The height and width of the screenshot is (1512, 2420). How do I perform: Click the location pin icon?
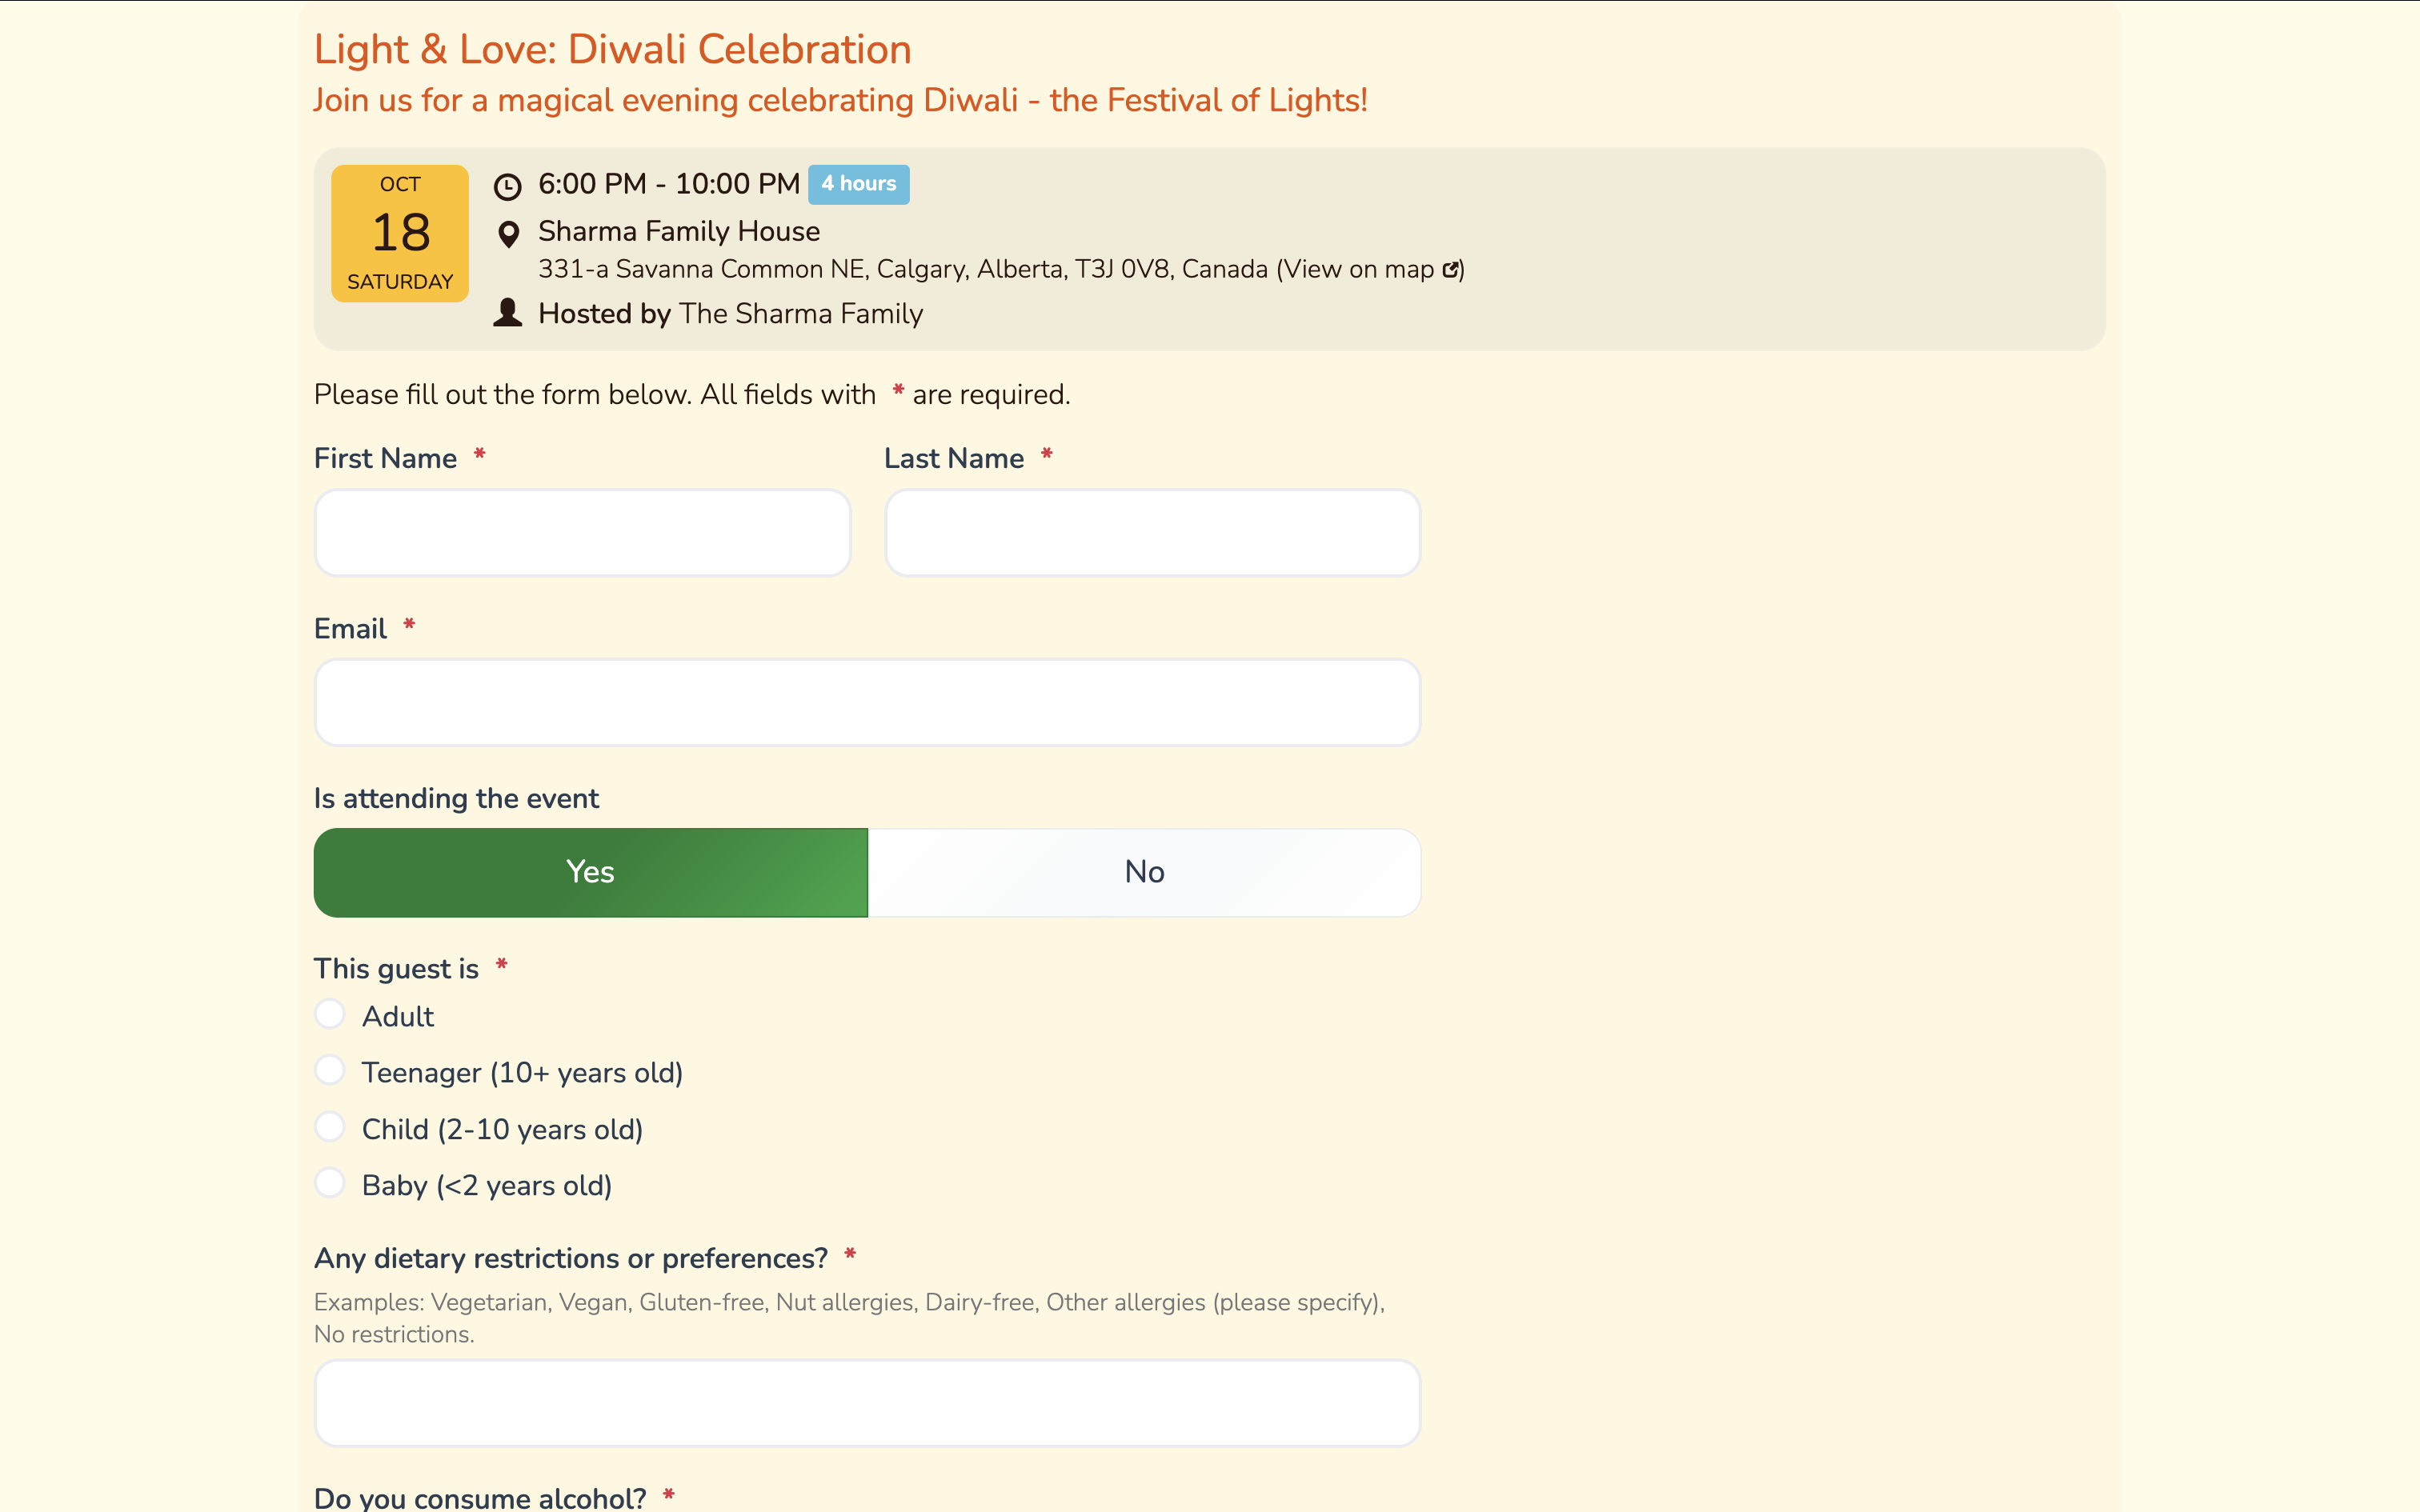tap(508, 234)
